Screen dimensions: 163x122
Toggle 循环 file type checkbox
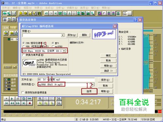6,83
